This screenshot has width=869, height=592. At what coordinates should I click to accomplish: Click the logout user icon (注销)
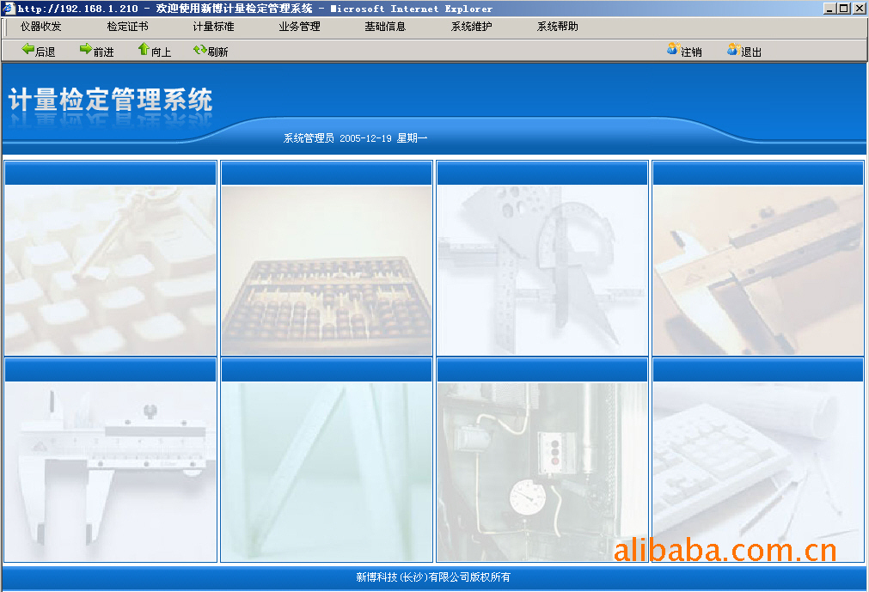coord(672,50)
